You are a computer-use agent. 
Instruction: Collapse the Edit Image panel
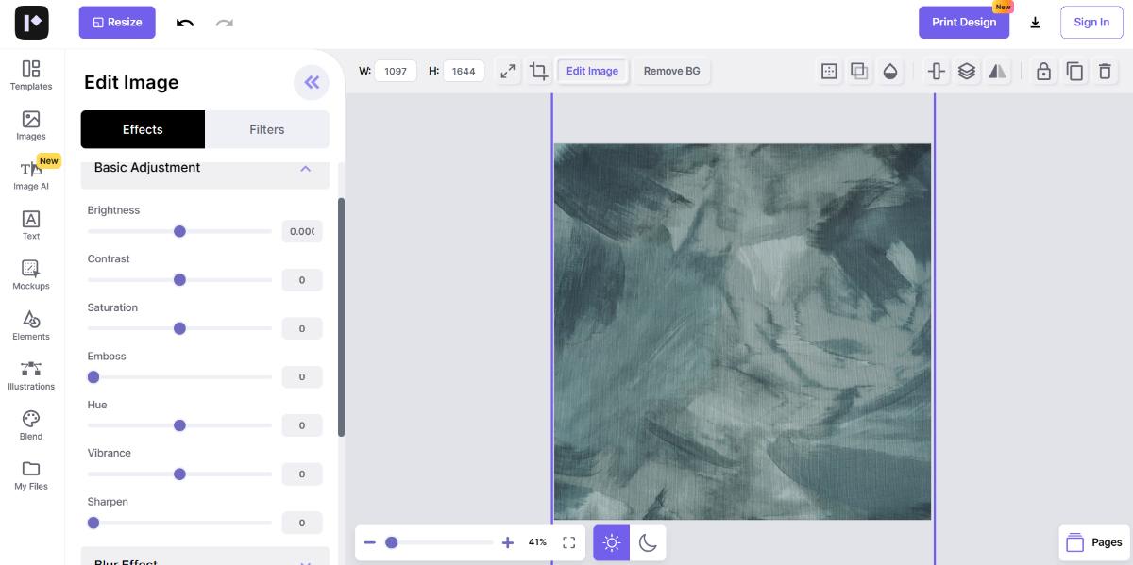[x=312, y=82]
